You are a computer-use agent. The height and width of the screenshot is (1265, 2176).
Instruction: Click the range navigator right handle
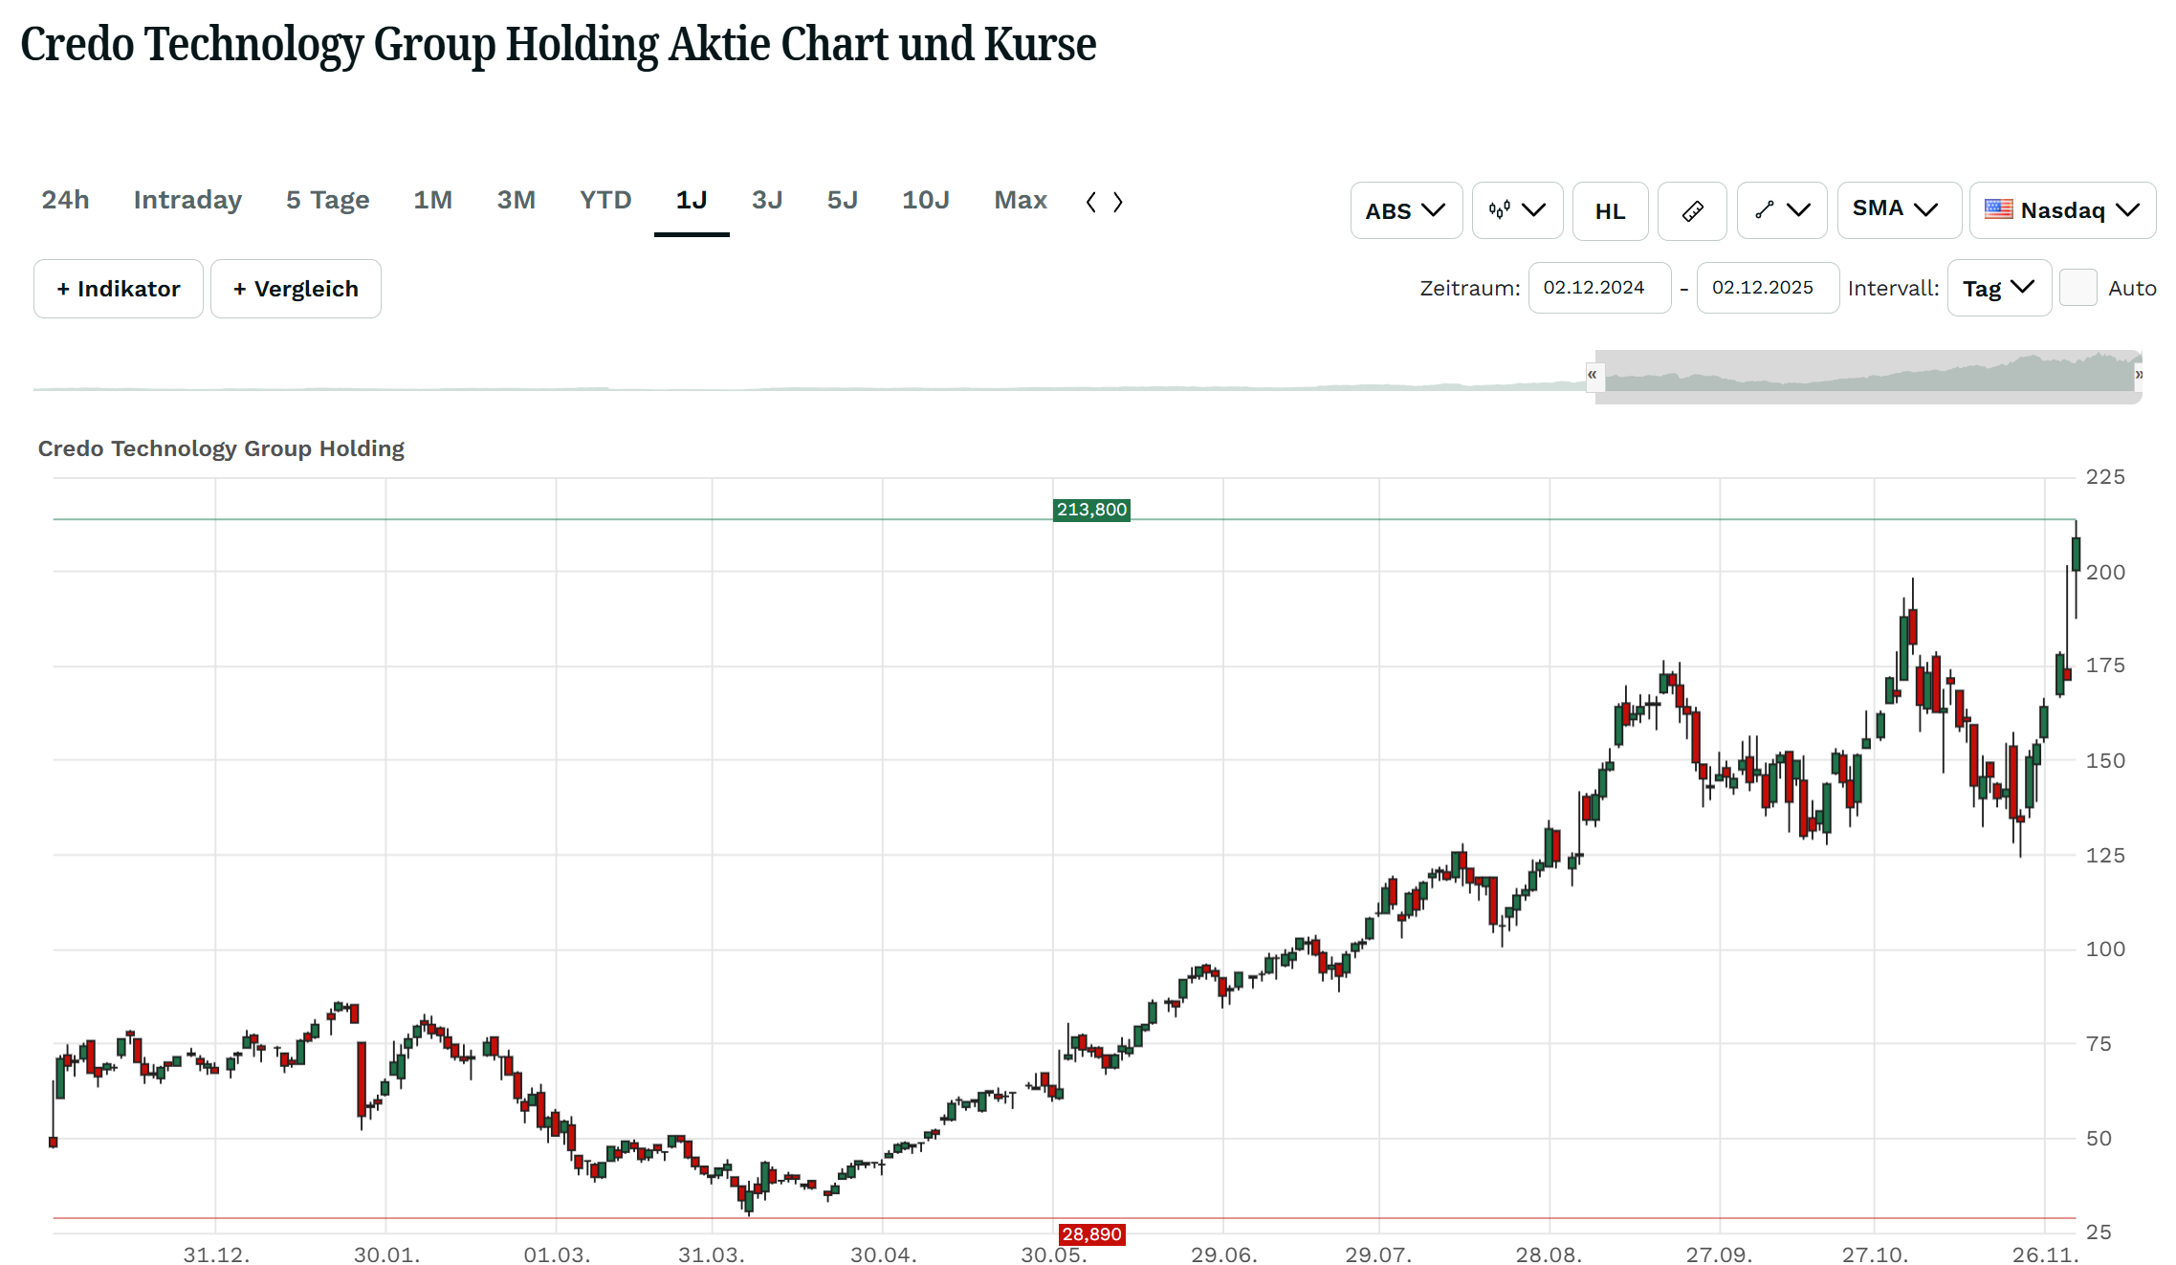point(2139,375)
